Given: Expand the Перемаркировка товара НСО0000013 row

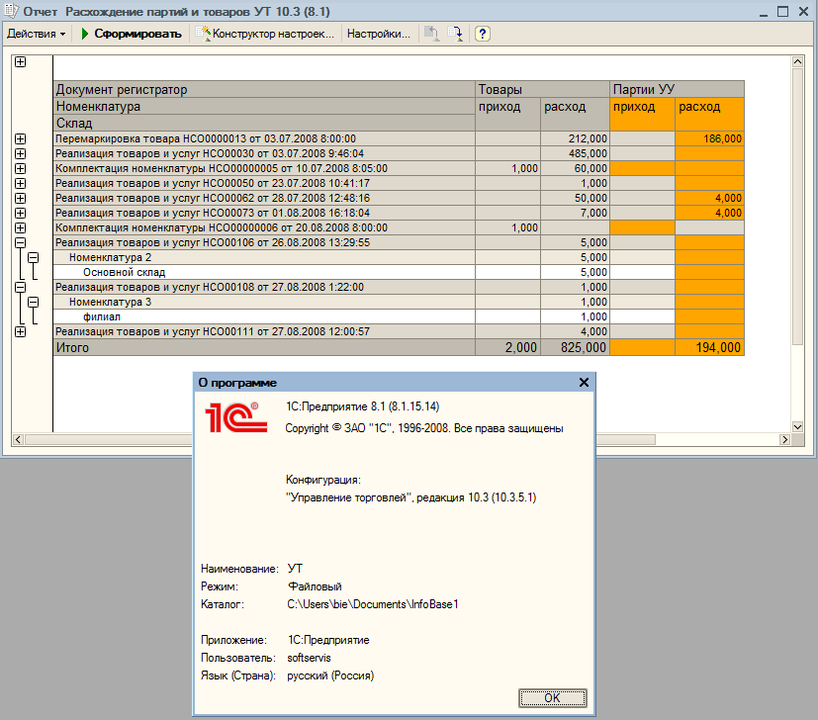Looking at the screenshot, I should click(x=21, y=138).
